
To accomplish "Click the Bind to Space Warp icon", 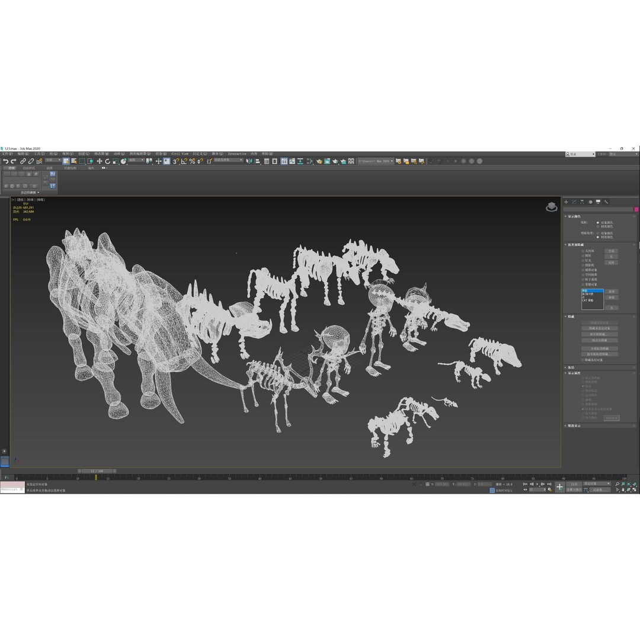I will [x=39, y=161].
